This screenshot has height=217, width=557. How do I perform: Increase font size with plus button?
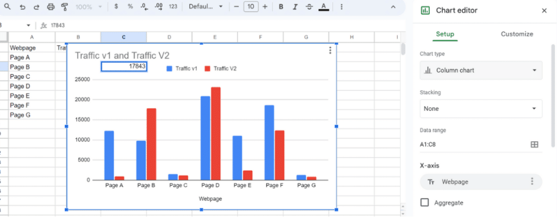[265, 7]
